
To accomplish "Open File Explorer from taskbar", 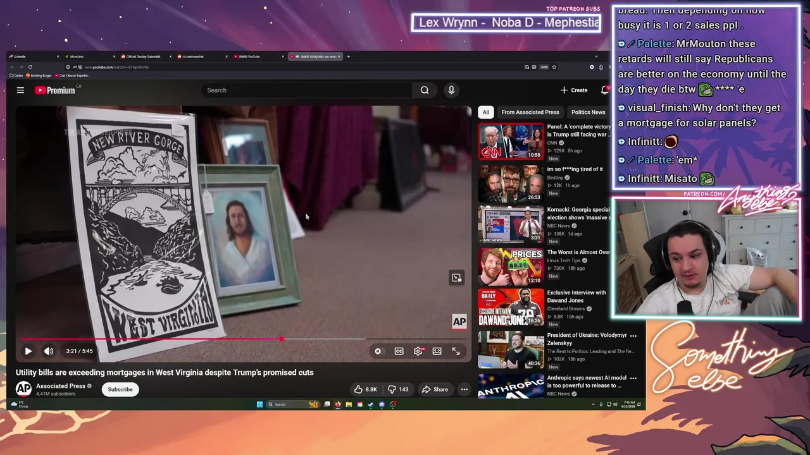I will (x=349, y=404).
